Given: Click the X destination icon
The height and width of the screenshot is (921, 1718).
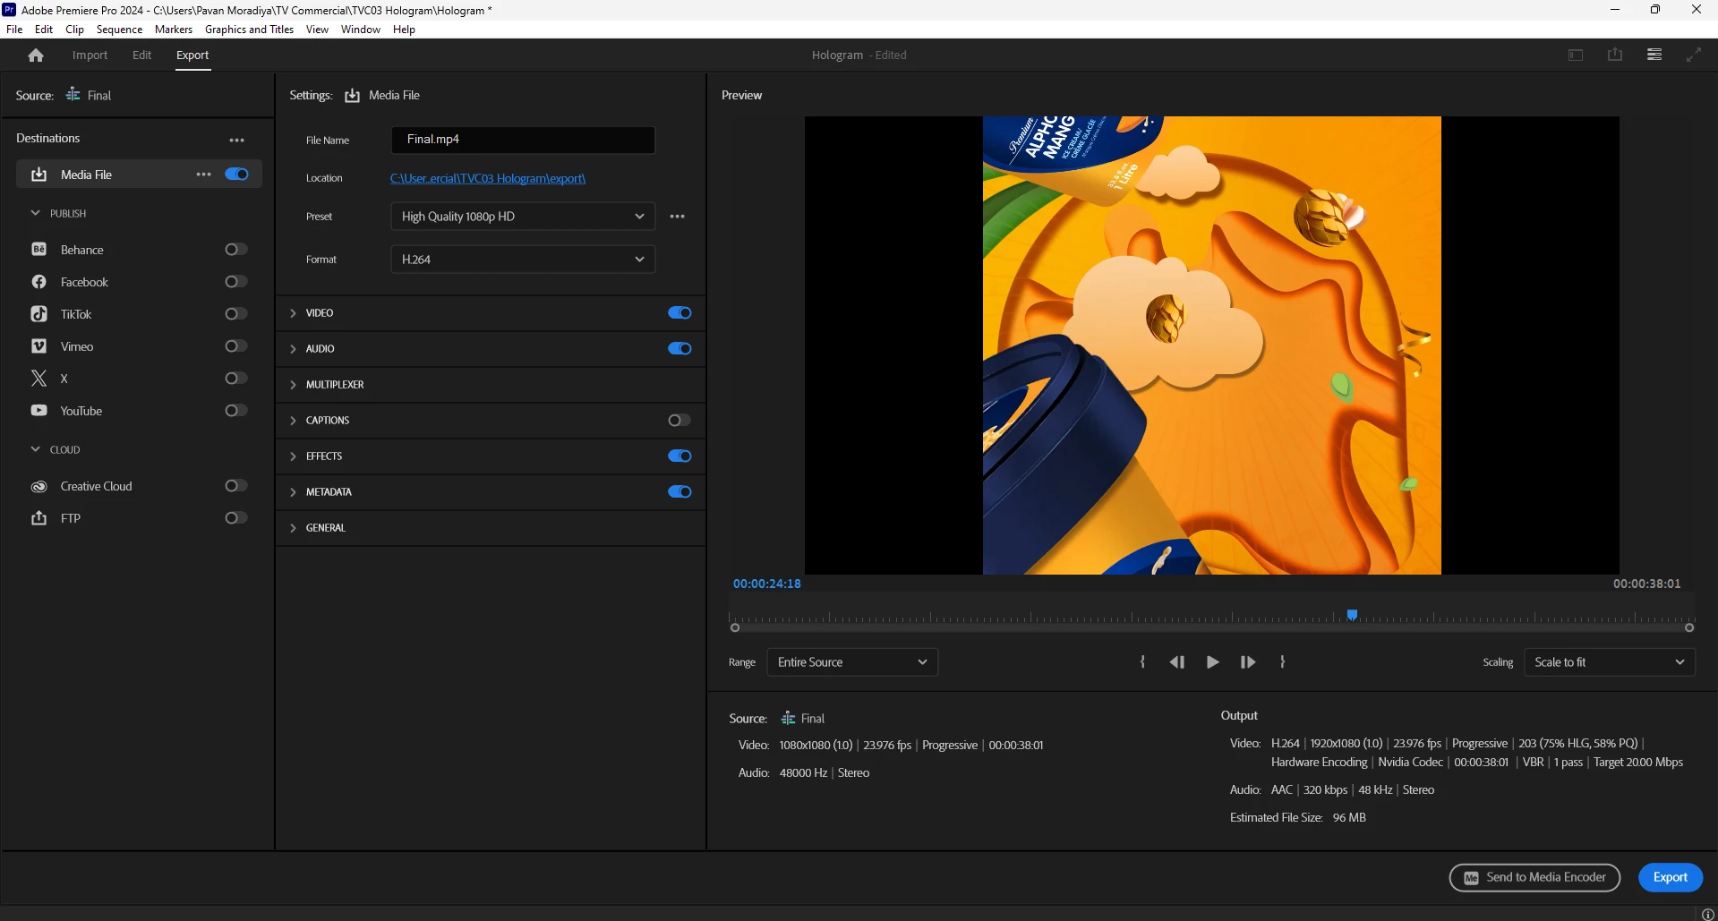Looking at the screenshot, I should pos(38,379).
